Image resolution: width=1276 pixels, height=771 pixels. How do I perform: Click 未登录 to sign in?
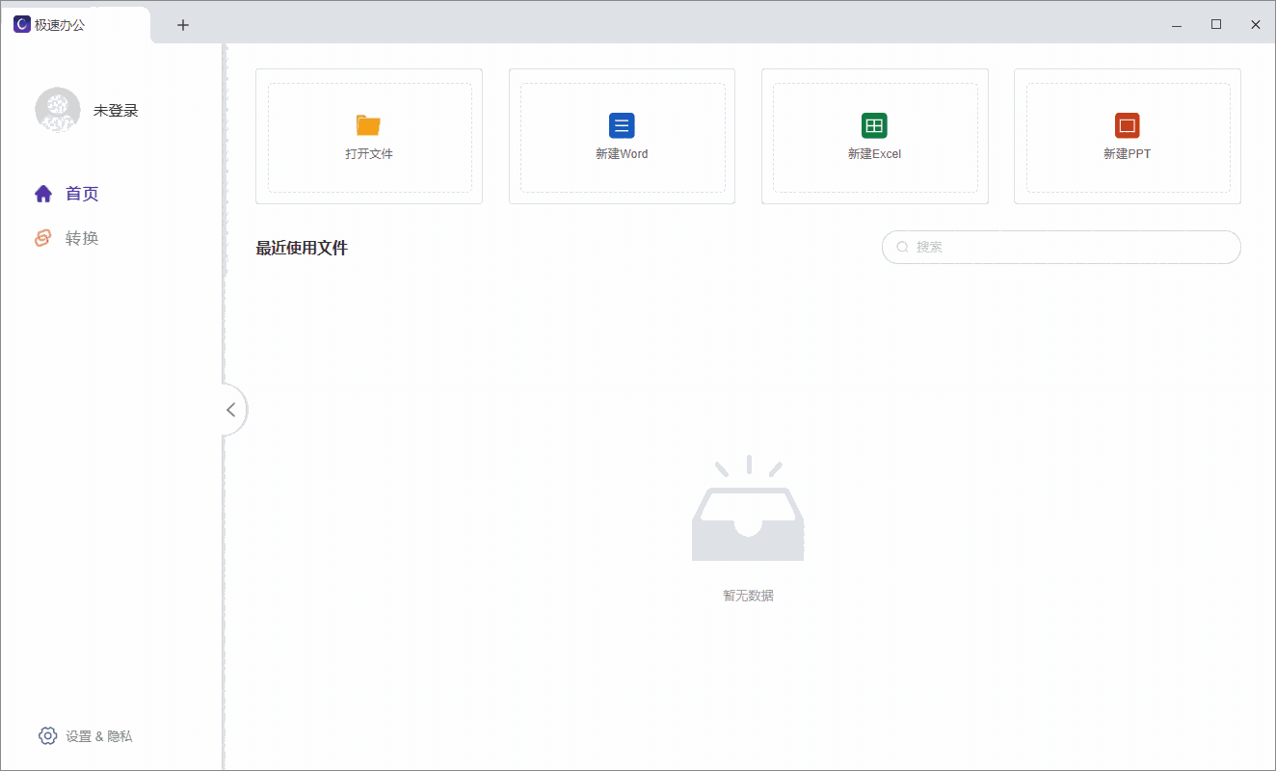click(x=115, y=110)
